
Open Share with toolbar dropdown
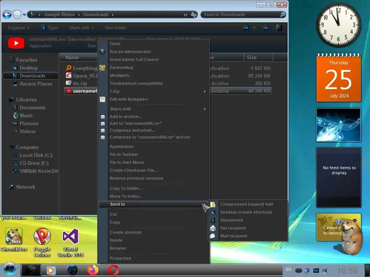[x=81, y=28]
